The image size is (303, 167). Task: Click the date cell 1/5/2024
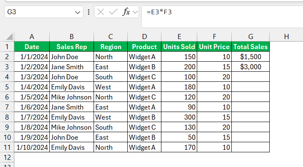(32, 97)
